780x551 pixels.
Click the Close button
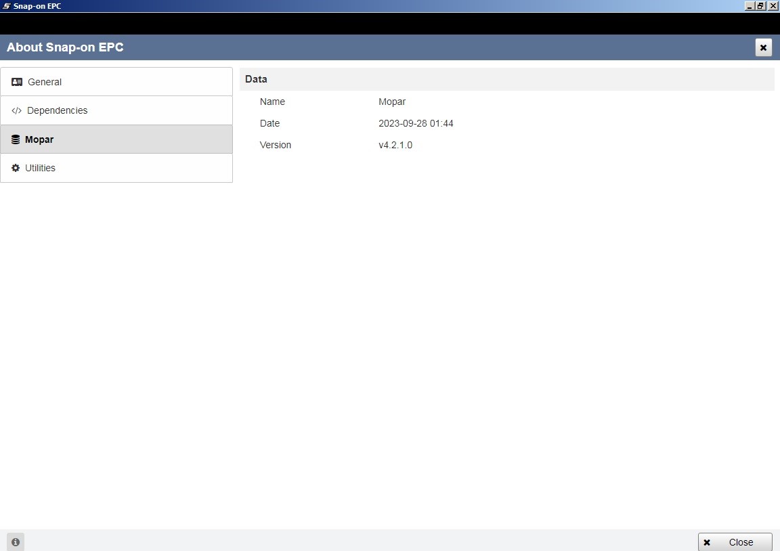point(735,542)
